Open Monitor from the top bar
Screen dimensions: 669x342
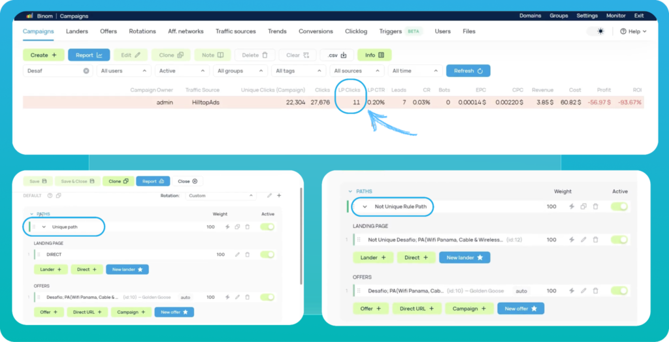point(615,16)
